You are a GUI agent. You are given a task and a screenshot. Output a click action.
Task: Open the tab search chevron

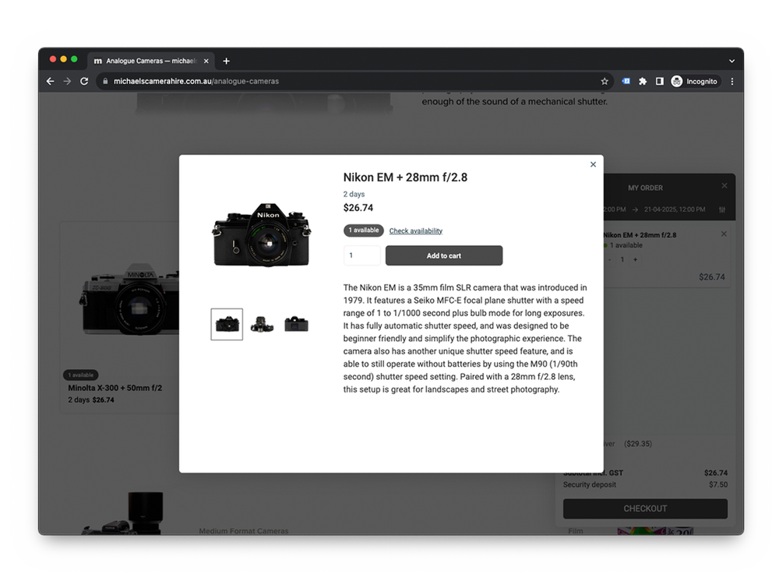[731, 61]
